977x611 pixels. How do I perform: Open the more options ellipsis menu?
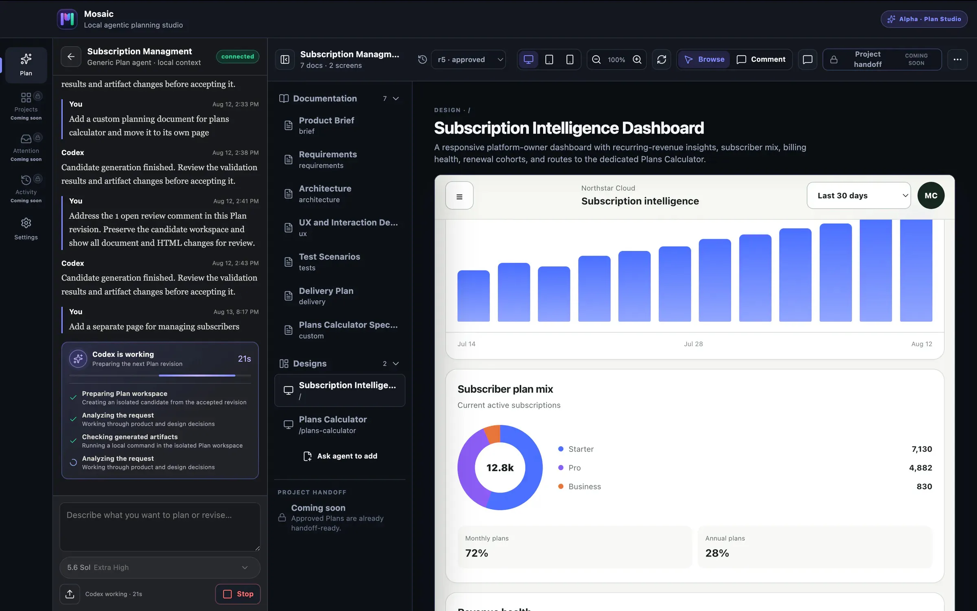click(x=957, y=59)
